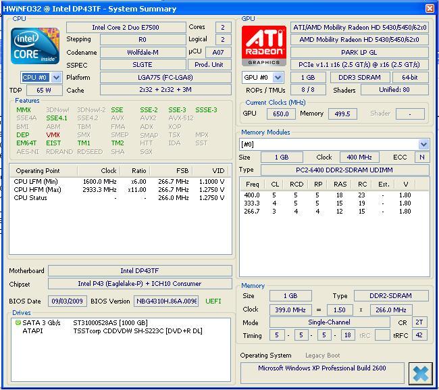Click the Single-Channel mode field
Image resolution: width=439 pixels, height=390 pixels.
tap(330, 322)
